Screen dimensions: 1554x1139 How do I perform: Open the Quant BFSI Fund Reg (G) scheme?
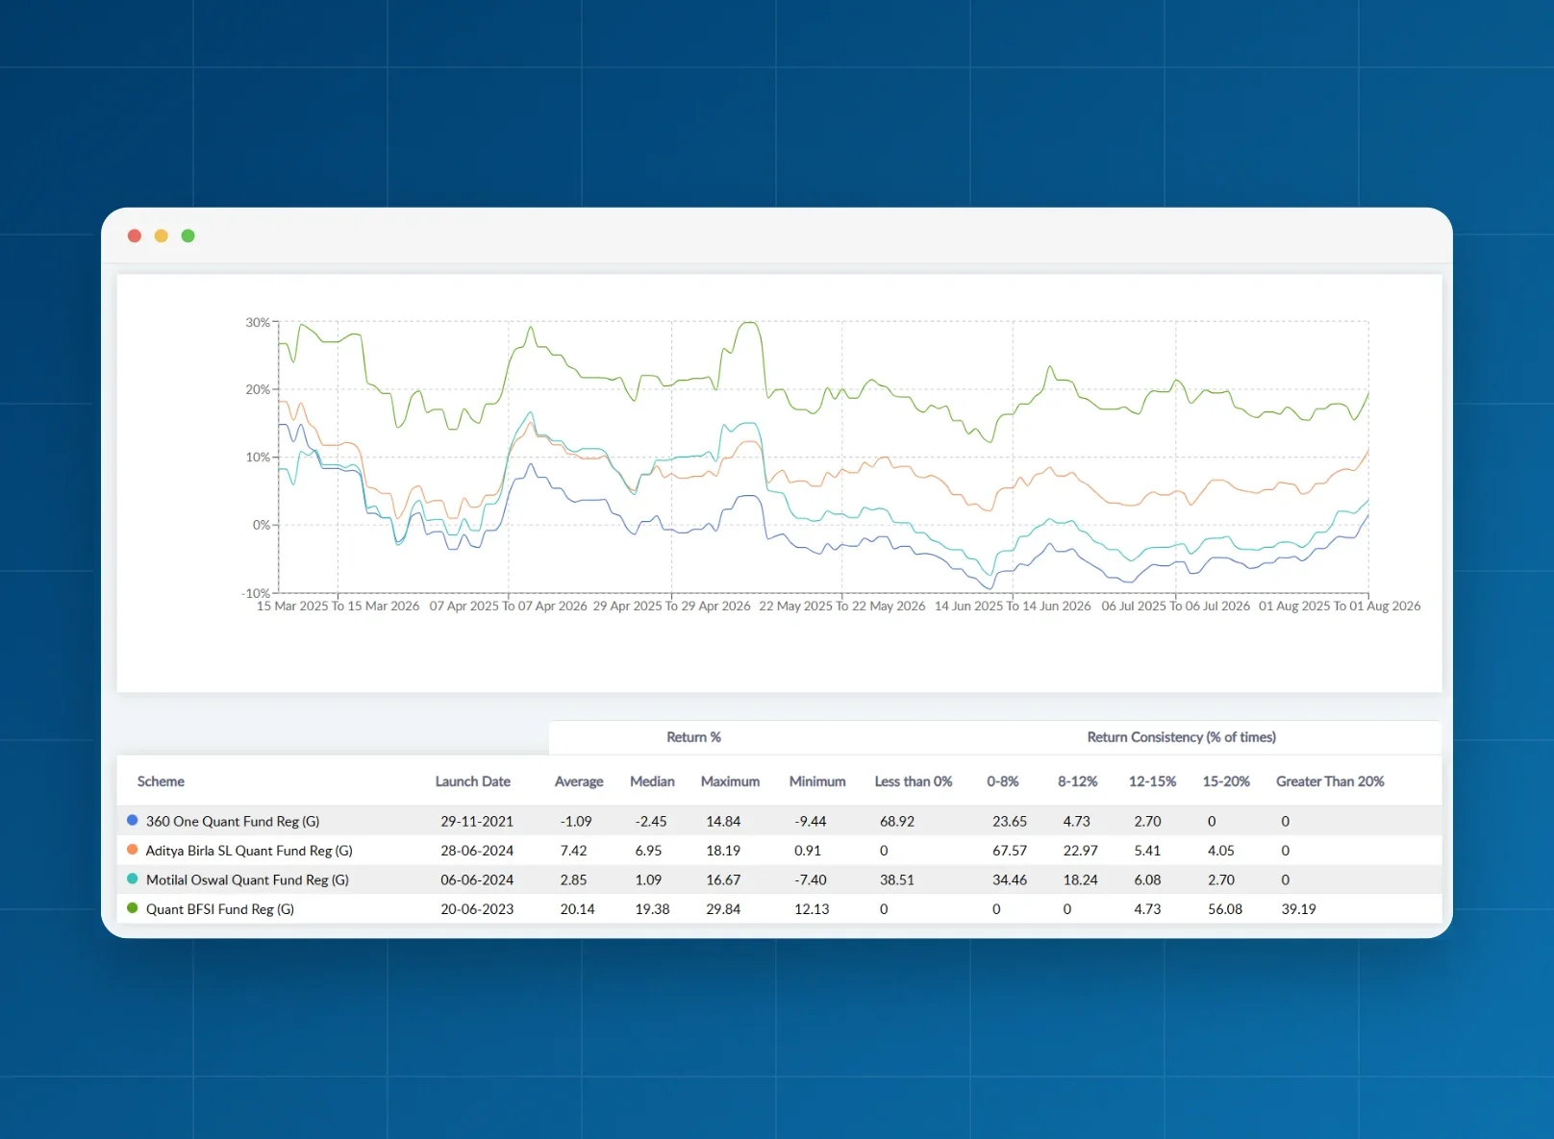(x=220, y=909)
